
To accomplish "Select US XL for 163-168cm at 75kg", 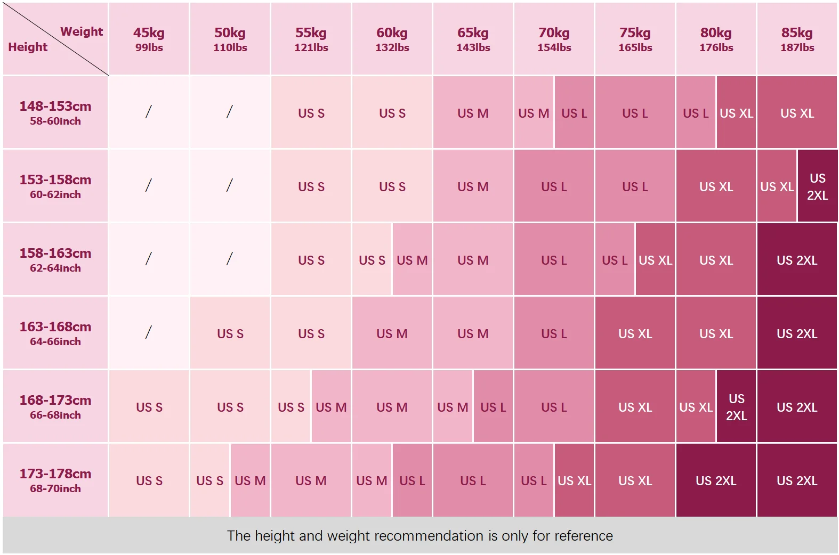I will coord(635,333).
